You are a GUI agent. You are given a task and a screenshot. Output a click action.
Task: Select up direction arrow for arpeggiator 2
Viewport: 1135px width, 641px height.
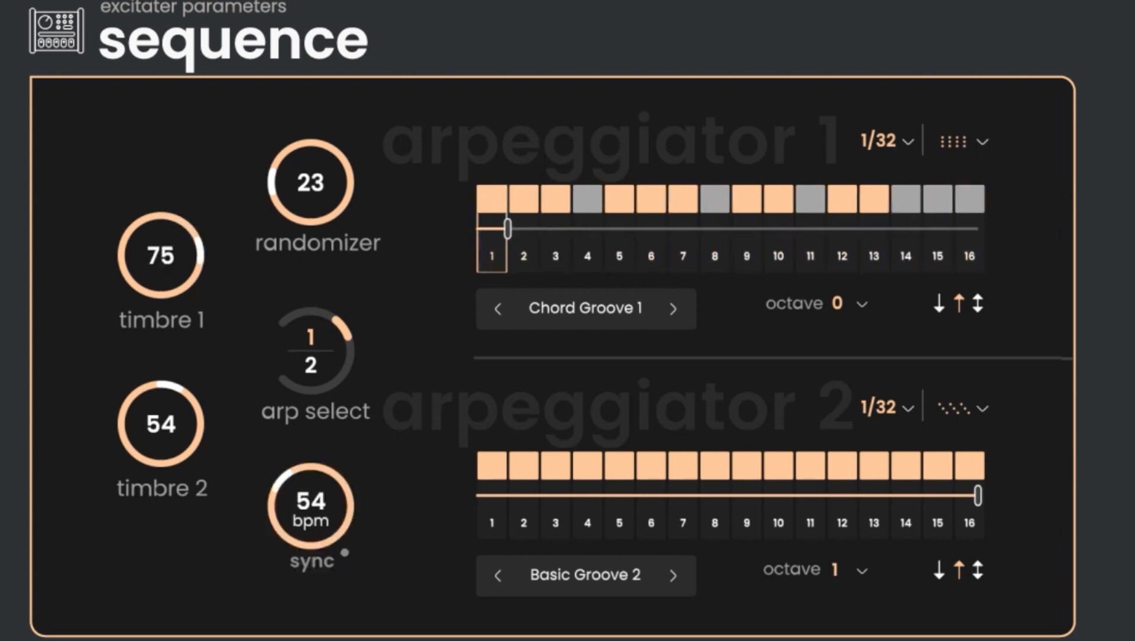click(x=959, y=570)
